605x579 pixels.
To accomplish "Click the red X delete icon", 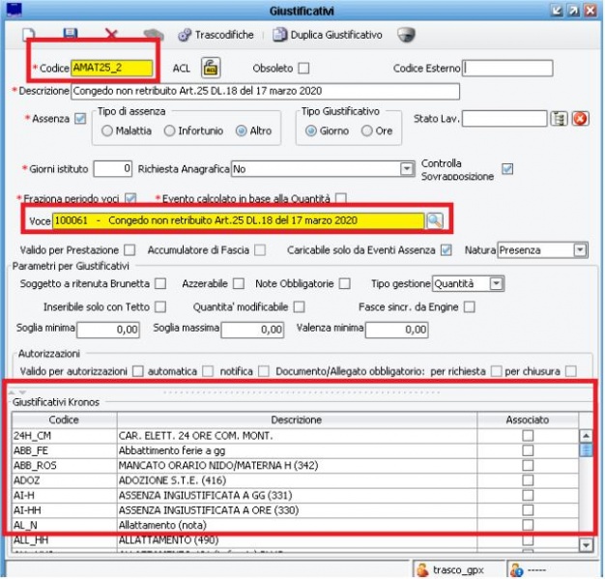I will click(x=111, y=35).
